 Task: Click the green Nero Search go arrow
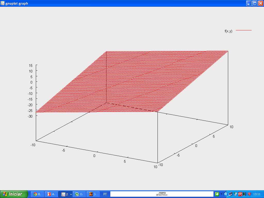[217, 194]
